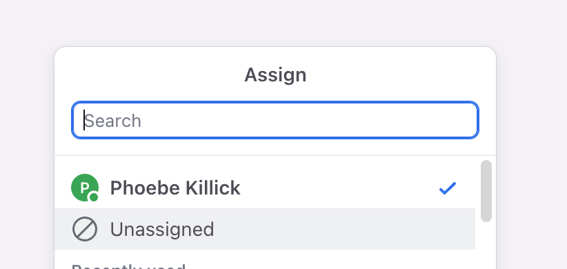Click the partially visible Recently used header

[x=128, y=267]
